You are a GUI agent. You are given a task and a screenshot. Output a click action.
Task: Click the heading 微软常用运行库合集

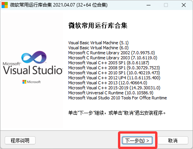pos(98,25)
